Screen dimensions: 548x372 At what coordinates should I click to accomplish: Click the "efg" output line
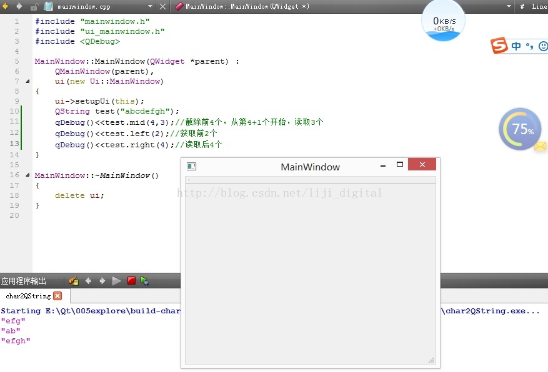[x=13, y=321]
